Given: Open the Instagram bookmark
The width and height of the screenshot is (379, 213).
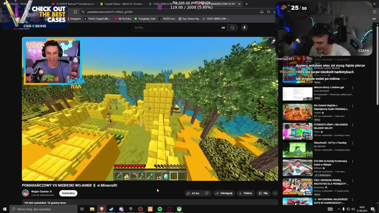Looking at the screenshot, I should 73,19.
